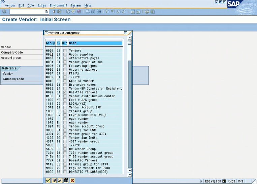Click the Customize Local Layout icon
This screenshot has width=257, height=184.
[153, 12]
